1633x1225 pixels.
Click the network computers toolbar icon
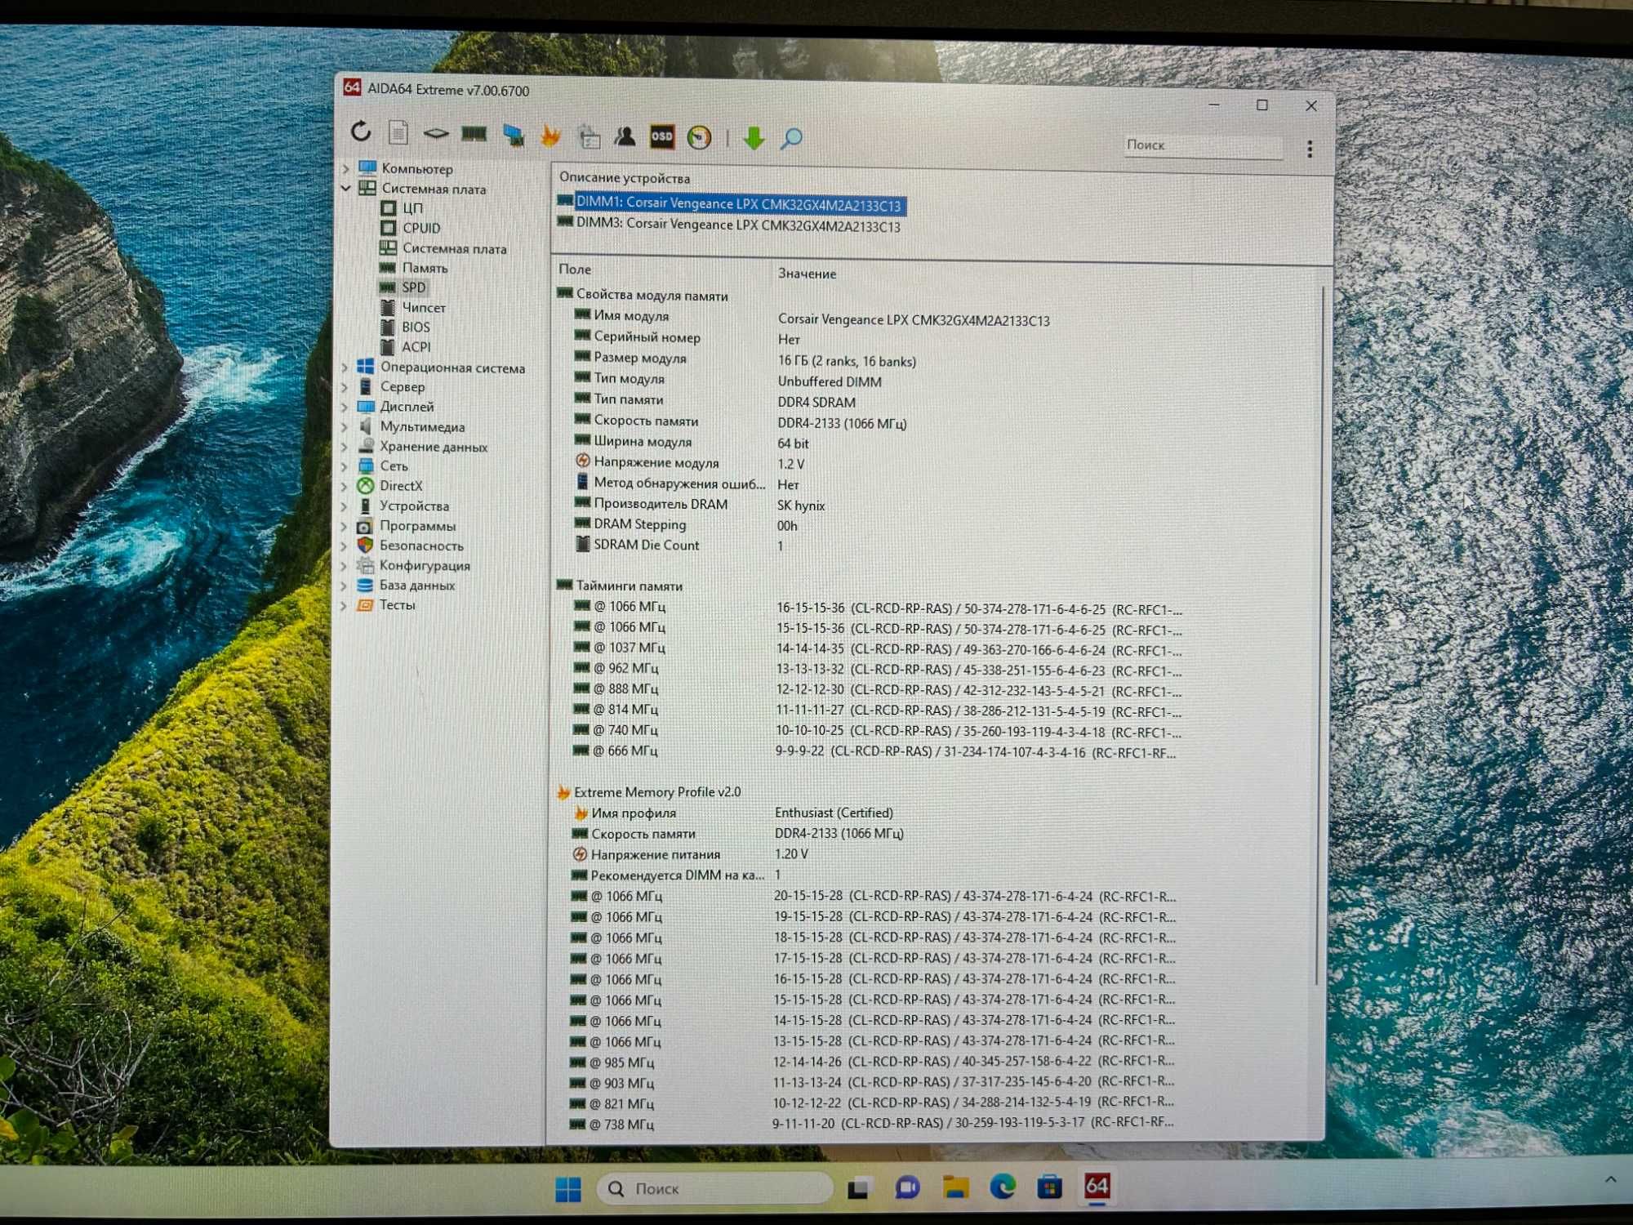point(513,136)
